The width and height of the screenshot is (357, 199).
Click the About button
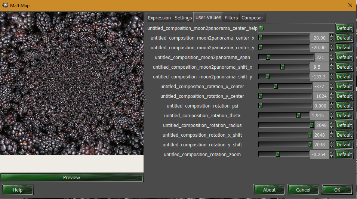(x=270, y=190)
